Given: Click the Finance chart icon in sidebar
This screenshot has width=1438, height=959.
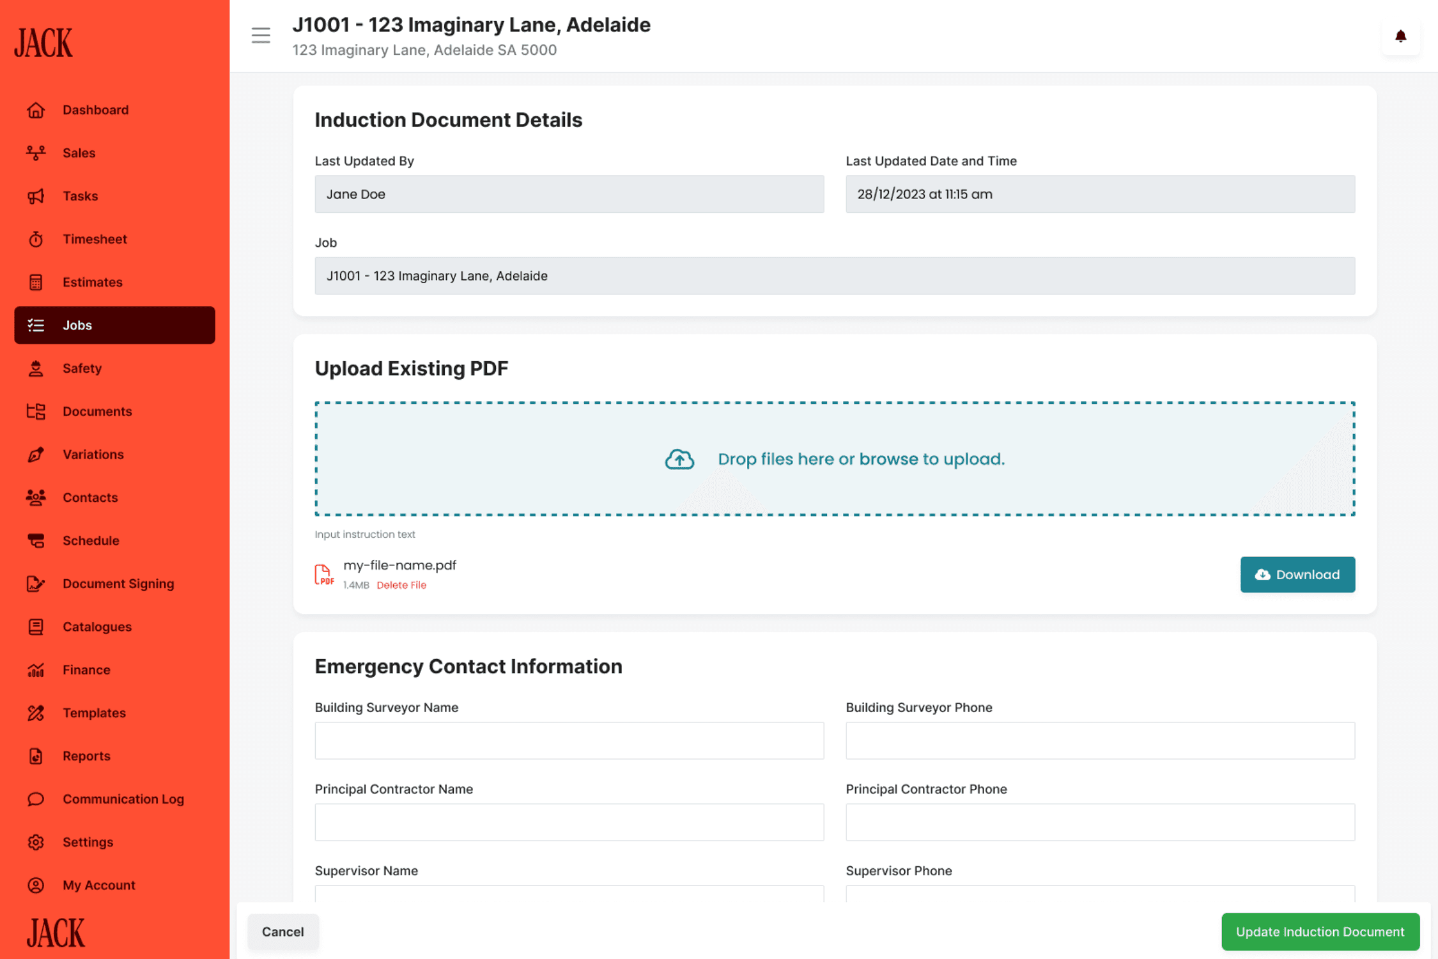Looking at the screenshot, I should point(36,670).
